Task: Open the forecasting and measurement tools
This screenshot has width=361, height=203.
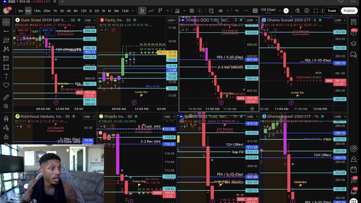Action: click(6, 58)
